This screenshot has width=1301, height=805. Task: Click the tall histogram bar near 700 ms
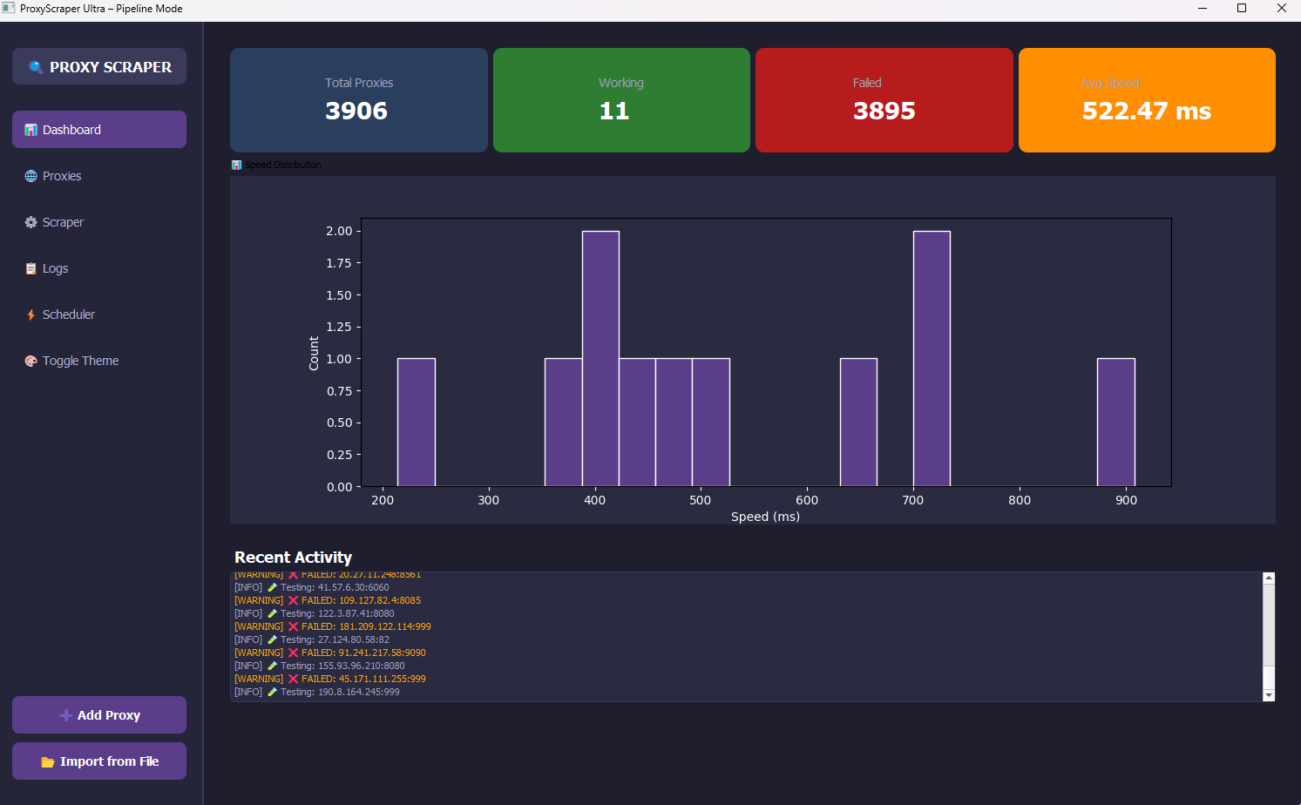(932, 359)
